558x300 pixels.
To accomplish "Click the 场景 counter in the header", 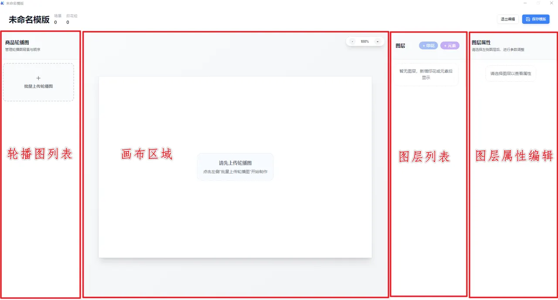I will 56,18.
